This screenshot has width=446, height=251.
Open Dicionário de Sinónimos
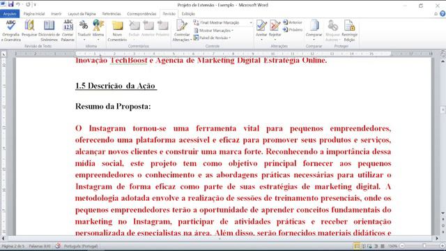click(x=49, y=31)
